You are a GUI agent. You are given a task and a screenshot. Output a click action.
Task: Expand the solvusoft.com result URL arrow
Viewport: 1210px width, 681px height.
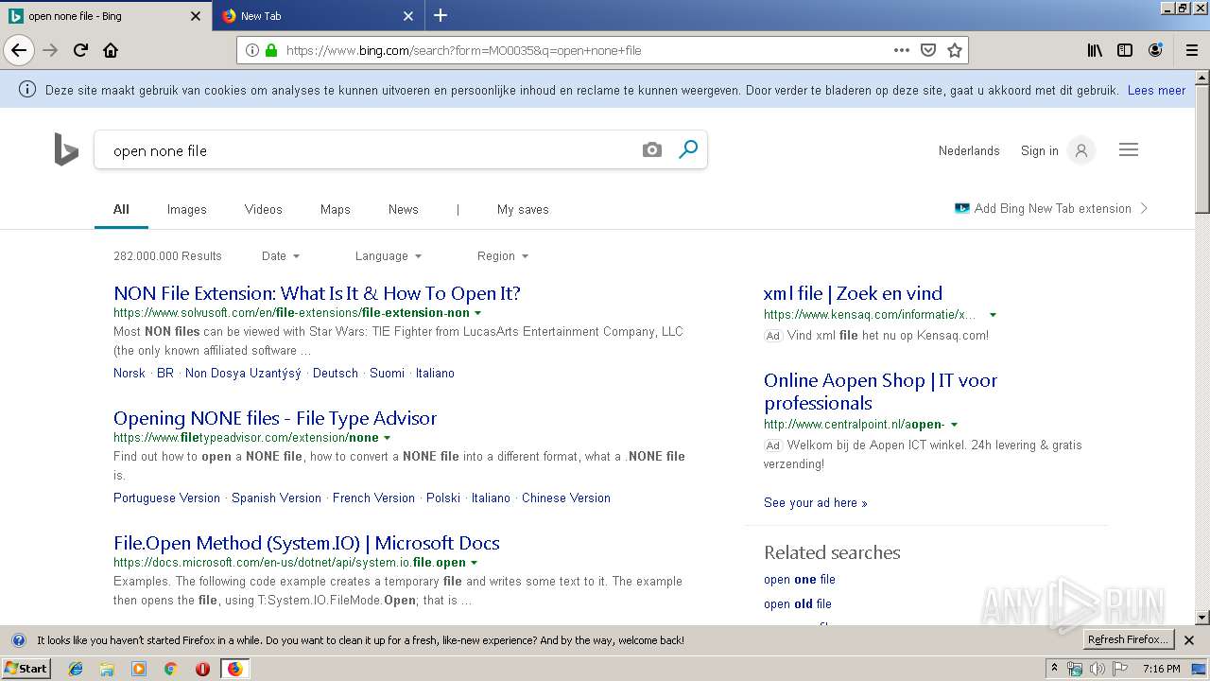coord(477,313)
